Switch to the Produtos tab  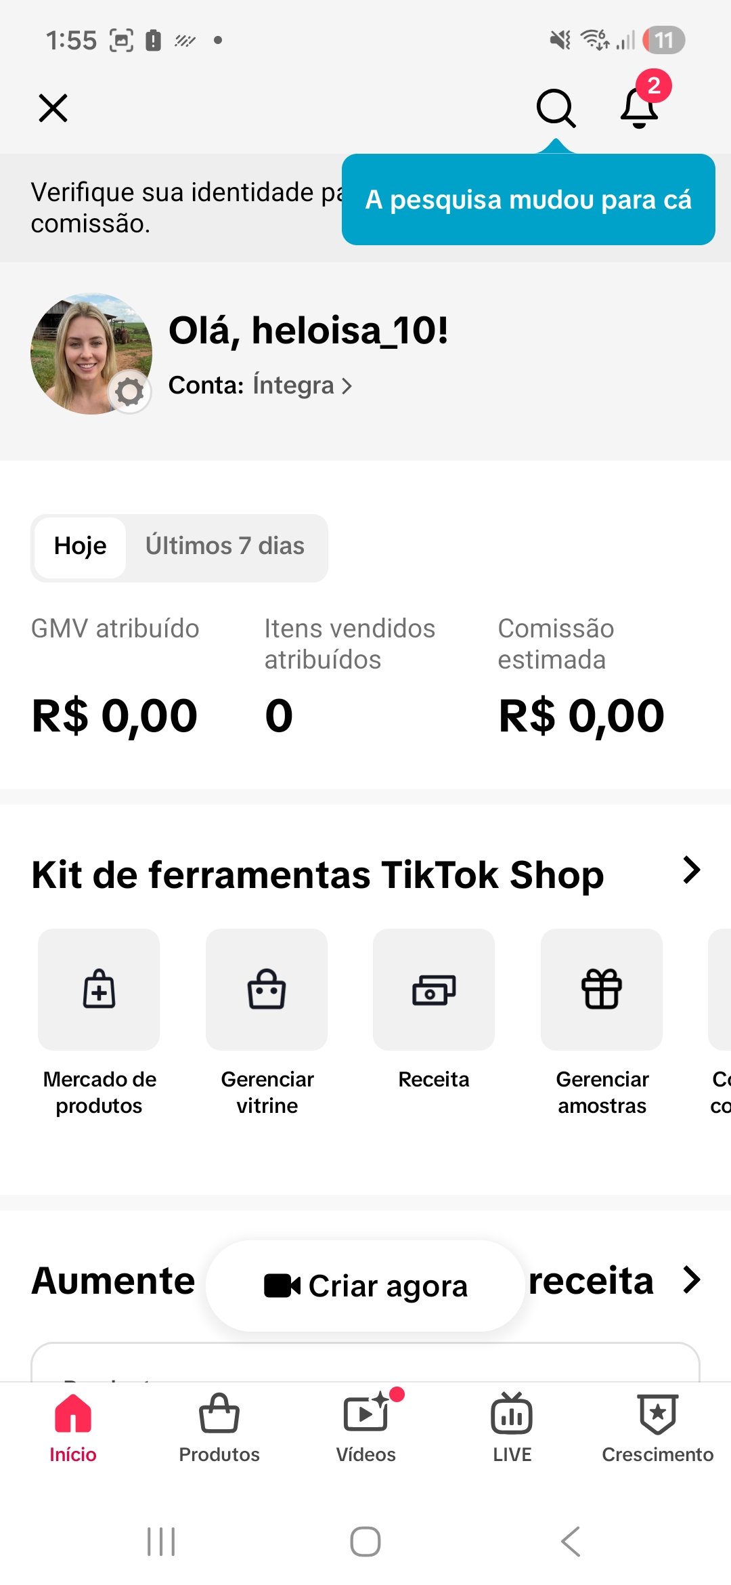pos(219,1428)
